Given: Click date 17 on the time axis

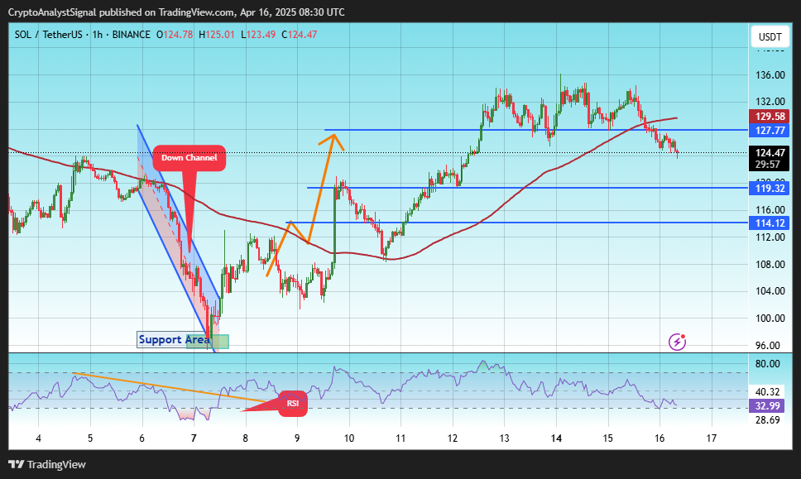Looking at the screenshot, I should (711, 438).
